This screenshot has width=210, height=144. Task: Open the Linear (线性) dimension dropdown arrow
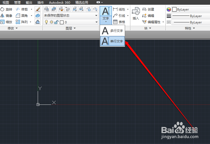point(128,9)
